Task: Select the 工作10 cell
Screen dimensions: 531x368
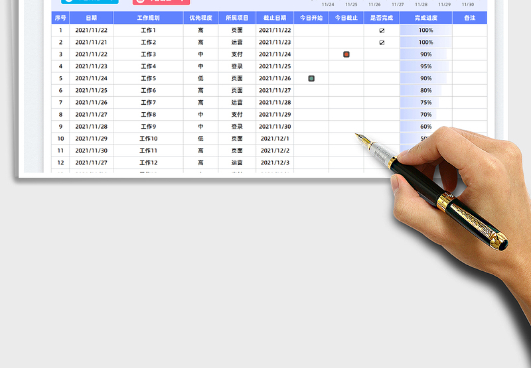Action: coord(148,139)
